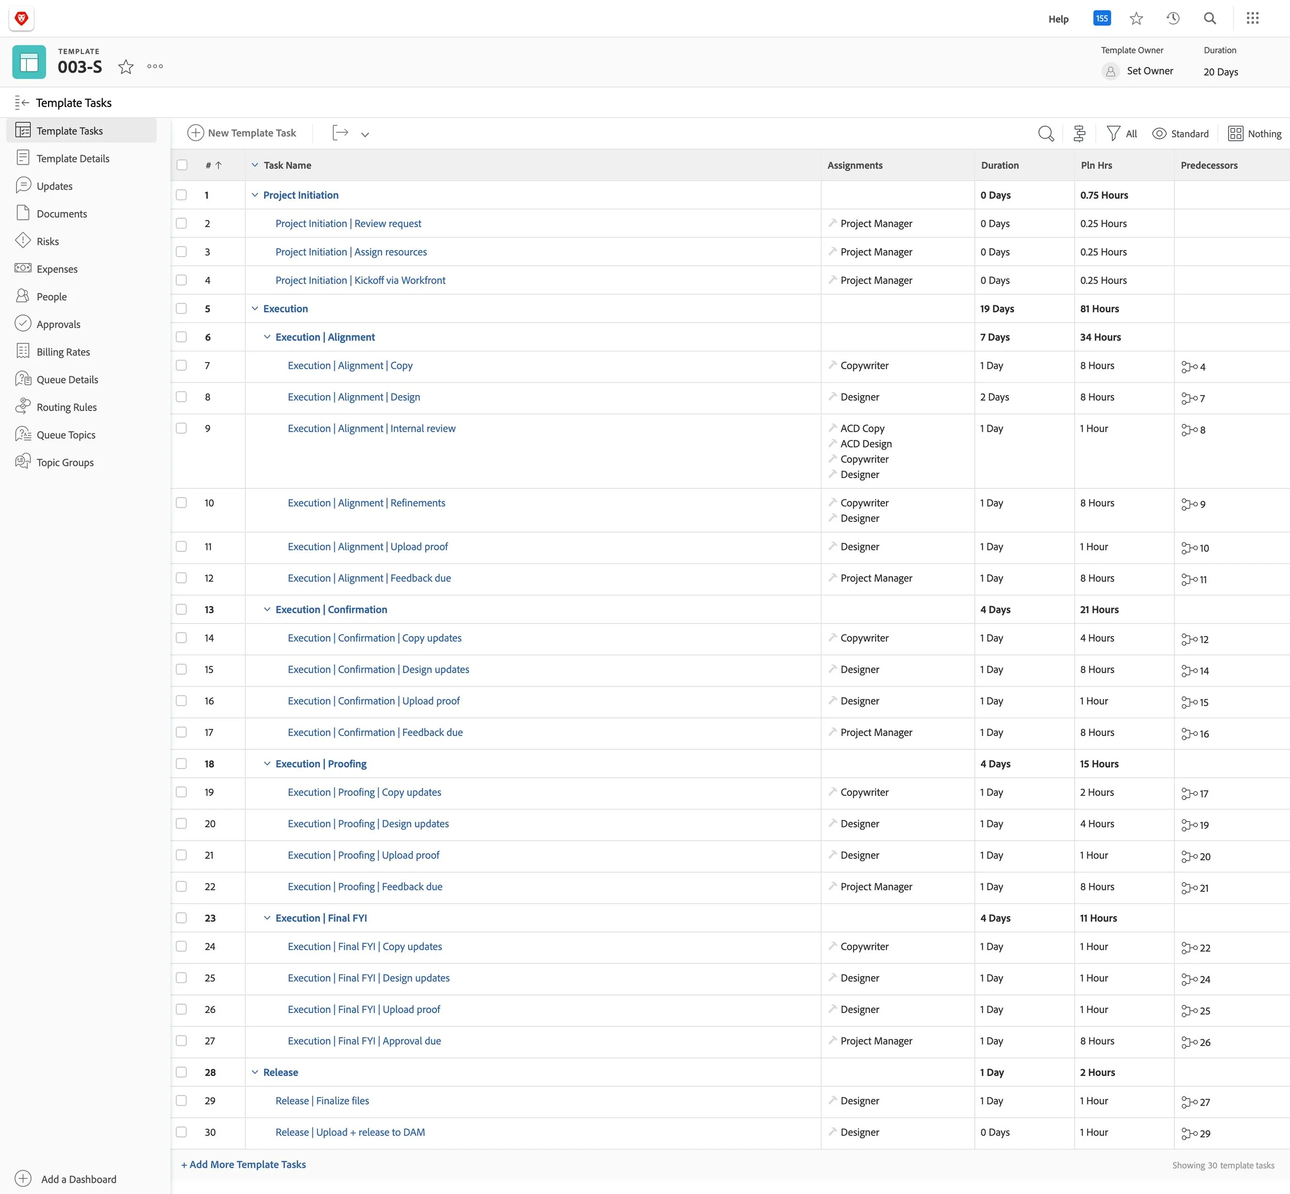Collapse the Release parent task
This screenshot has height=1194, width=1290.
(254, 1072)
